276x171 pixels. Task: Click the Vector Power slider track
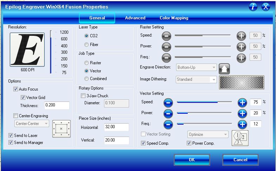coord(204,113)
